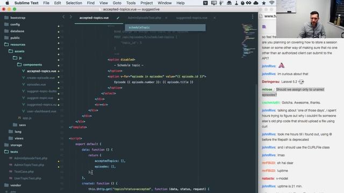Expand the bootstrap folder
Screen dimensions: 344x193
point(15,18)
